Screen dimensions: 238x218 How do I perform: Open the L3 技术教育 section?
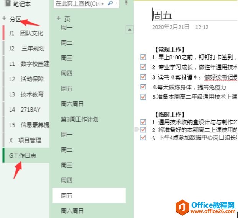[x=26, y=94]
